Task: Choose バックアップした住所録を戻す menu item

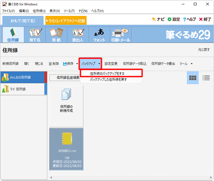Action: coord(111,80)
